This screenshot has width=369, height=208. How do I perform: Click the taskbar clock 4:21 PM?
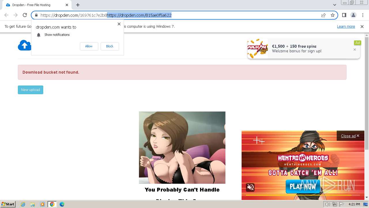click(x=354, y=204)
